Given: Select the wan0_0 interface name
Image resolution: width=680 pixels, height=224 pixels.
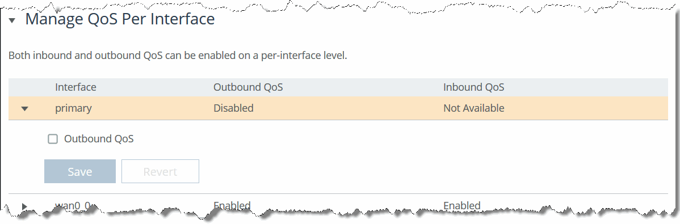Looking at the screenshot, I should [x=73, y=205].
